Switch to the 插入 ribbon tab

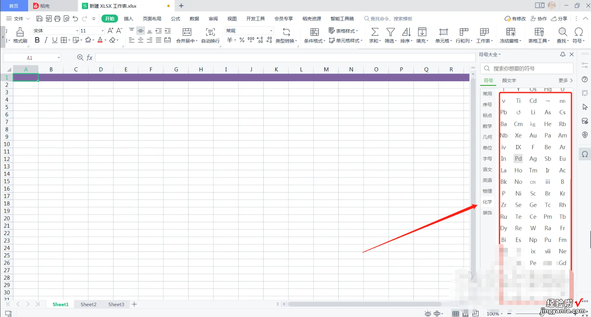[129, 19]
